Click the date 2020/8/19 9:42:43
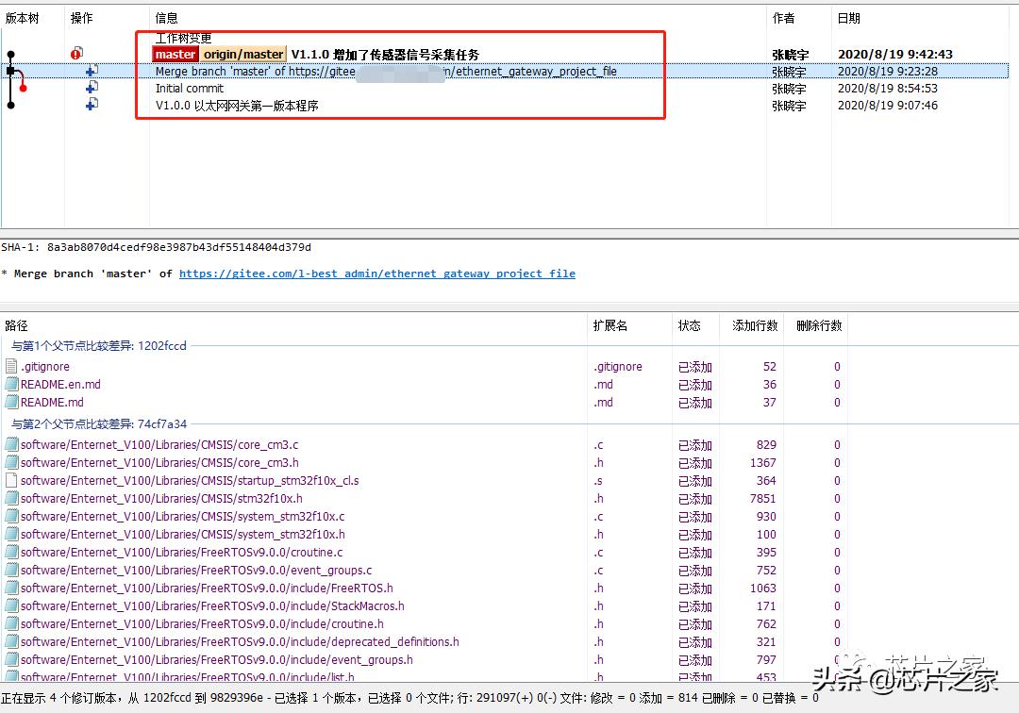This screenshot has height=713, width=1019. pos(894,55)
